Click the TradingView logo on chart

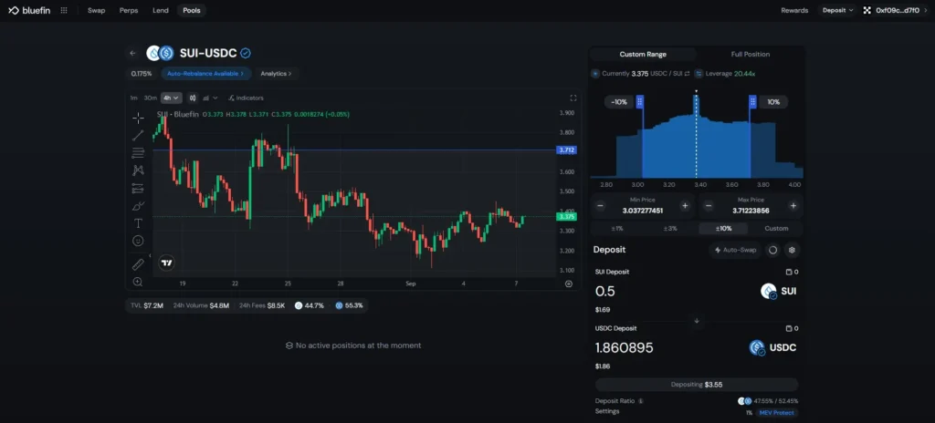pos(167,263)
